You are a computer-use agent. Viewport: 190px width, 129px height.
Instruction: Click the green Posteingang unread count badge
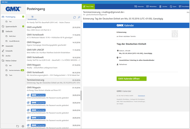point(23,17)
